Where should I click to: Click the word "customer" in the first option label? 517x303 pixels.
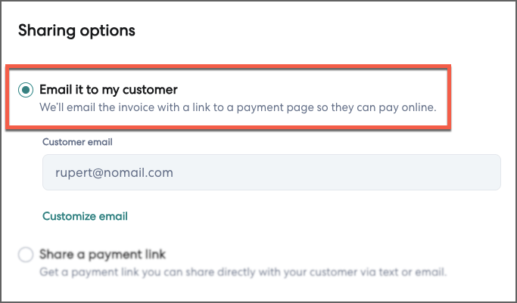coord(151,89)
